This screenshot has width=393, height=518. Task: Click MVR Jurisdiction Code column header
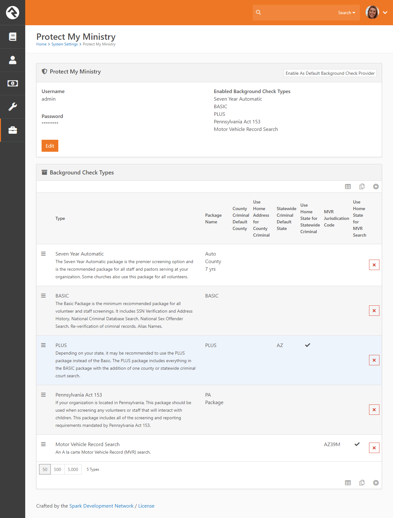336,218
